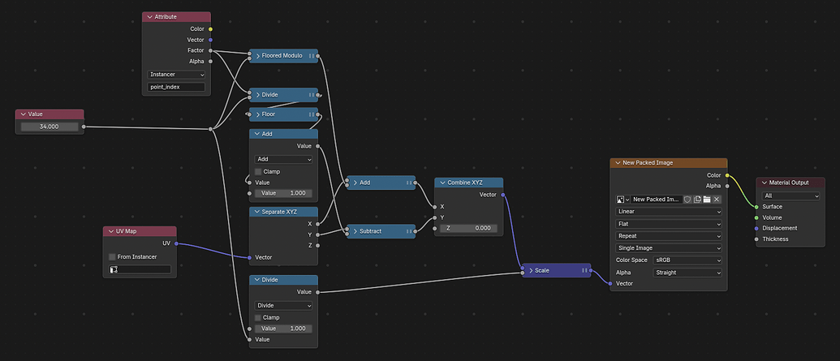Click the New Packed Im... image name field
Viewport: 840px width, 361px height.
click(x=657, y=200)
